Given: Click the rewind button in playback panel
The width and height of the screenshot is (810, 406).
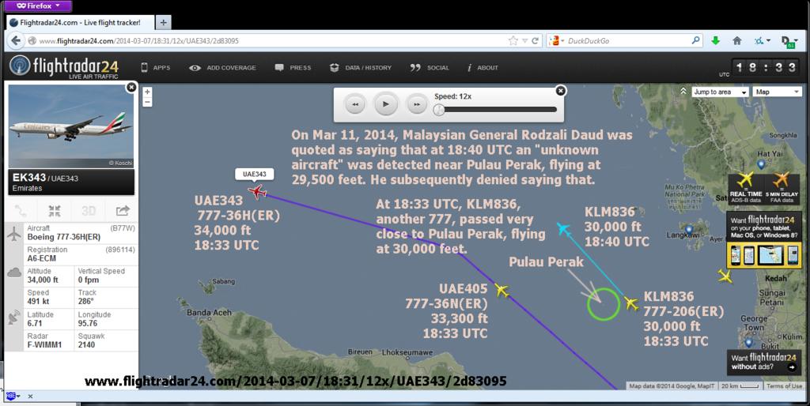Looking at the screenshot, I should coord(356,103).
